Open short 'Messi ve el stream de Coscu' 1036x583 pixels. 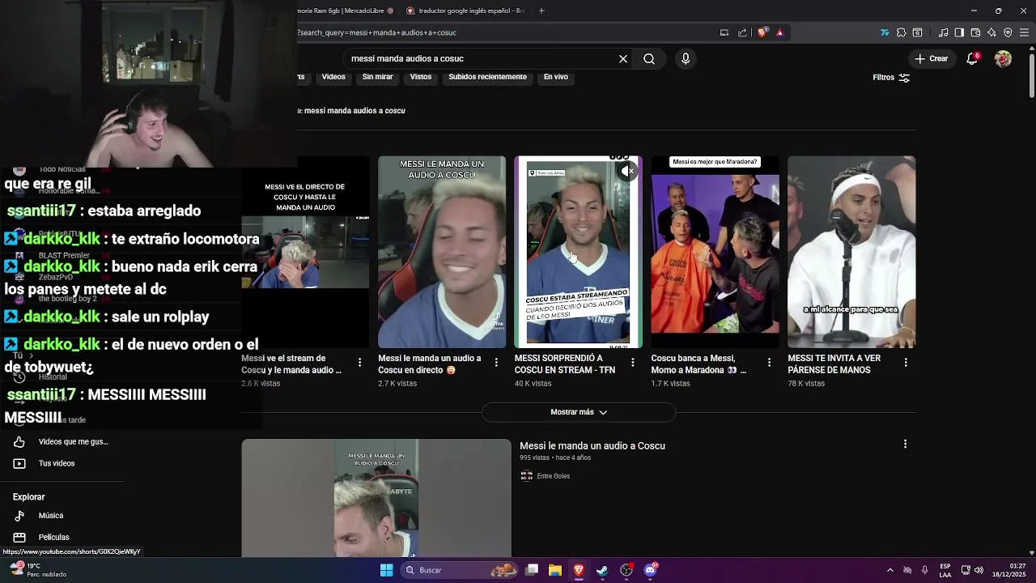tap(305, 252)
